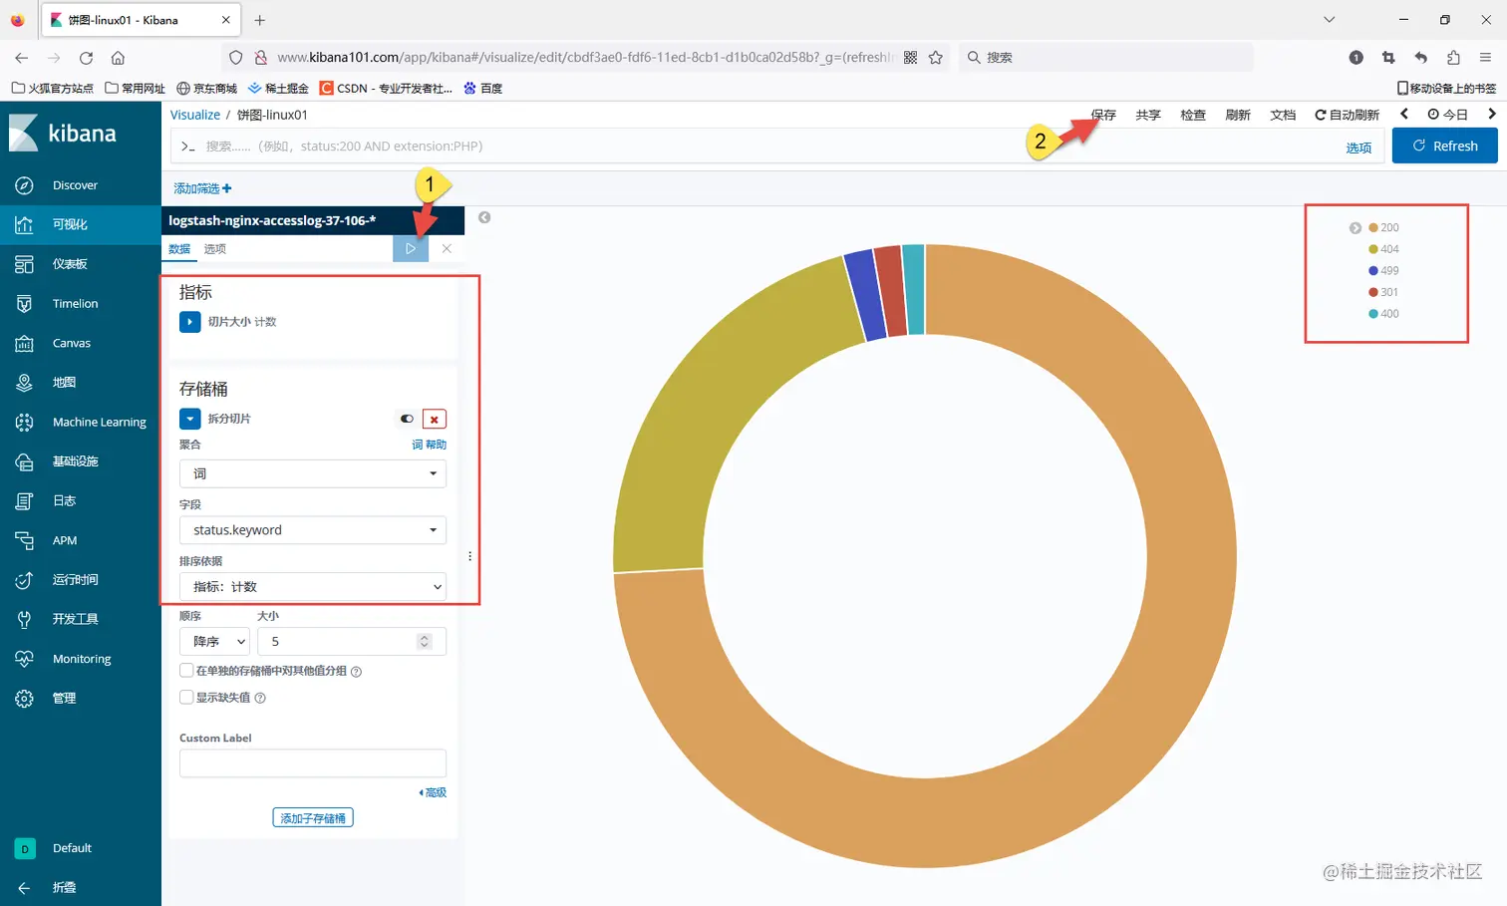
Task: Click 自动刷新 auto-refresh
Action: (1347, 115)
